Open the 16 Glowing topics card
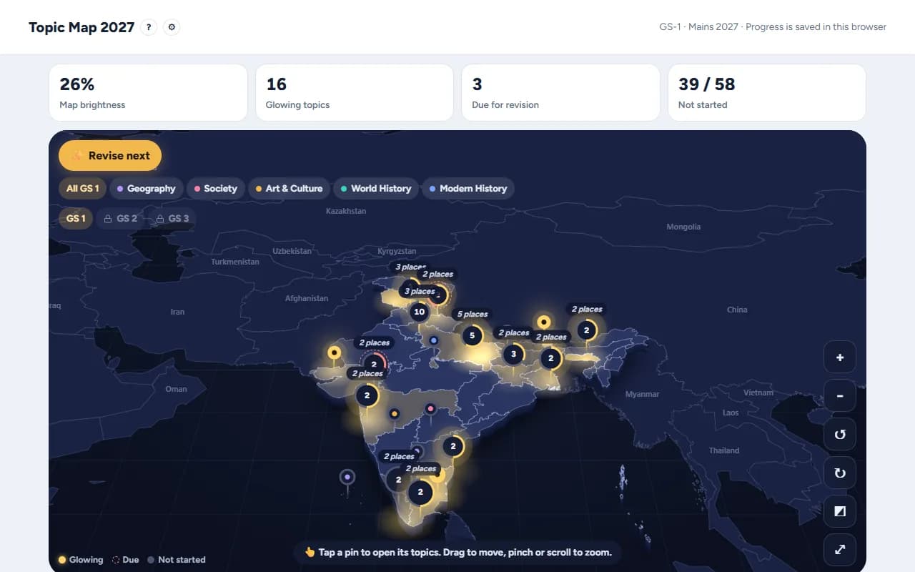Image resolution: width=915 pixels, height=572 pixels. [355, 92]
